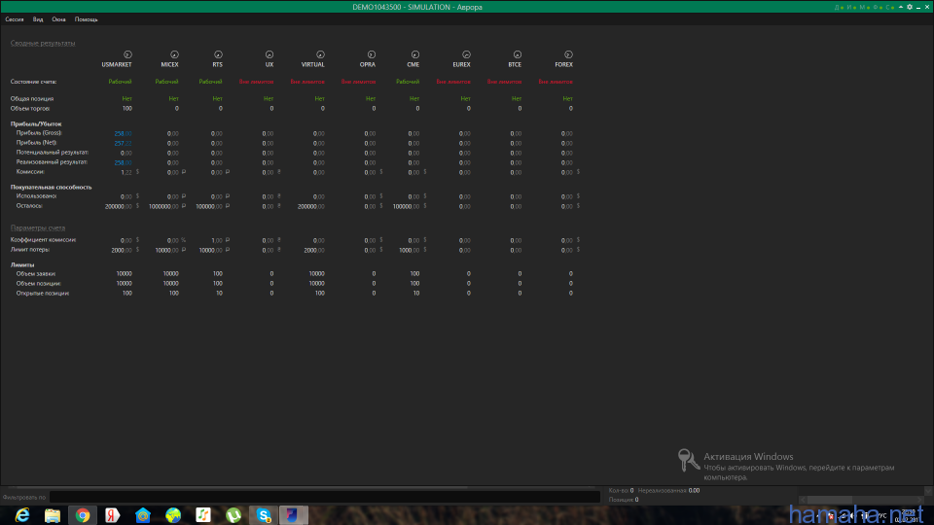Select the MICEX column header
The width and height of the screenshot is (934, 525).
coord(169,64)
